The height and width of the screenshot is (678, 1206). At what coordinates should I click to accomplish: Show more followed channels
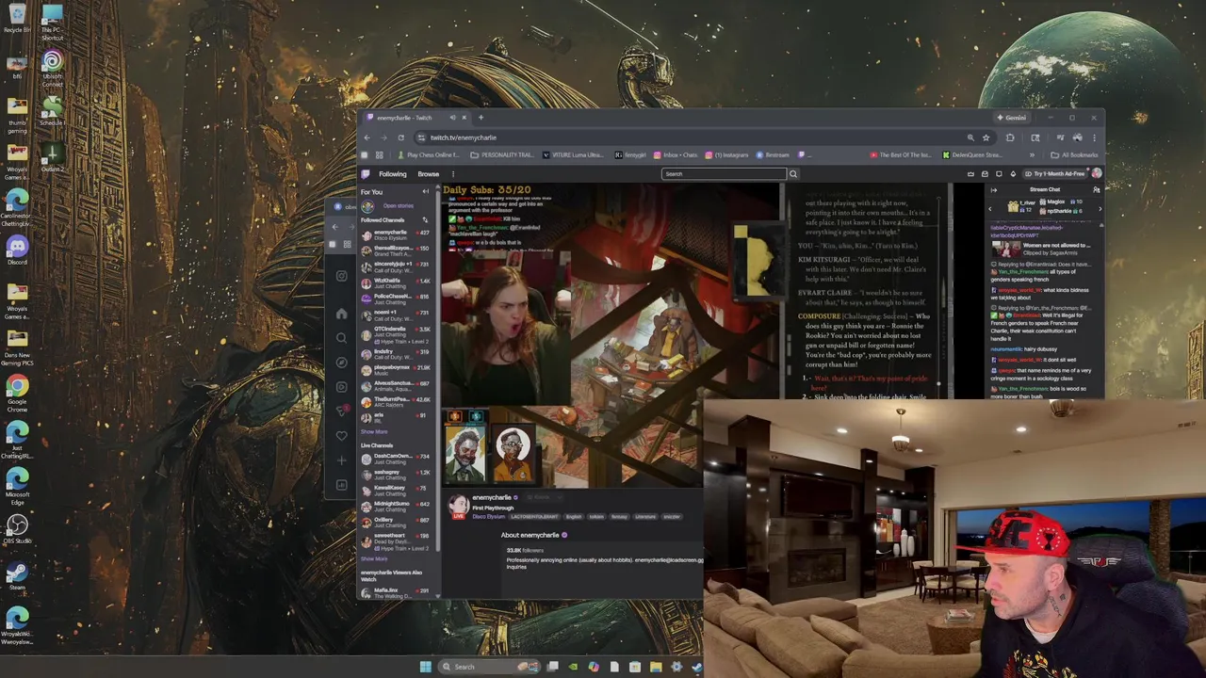click(374, 431)
